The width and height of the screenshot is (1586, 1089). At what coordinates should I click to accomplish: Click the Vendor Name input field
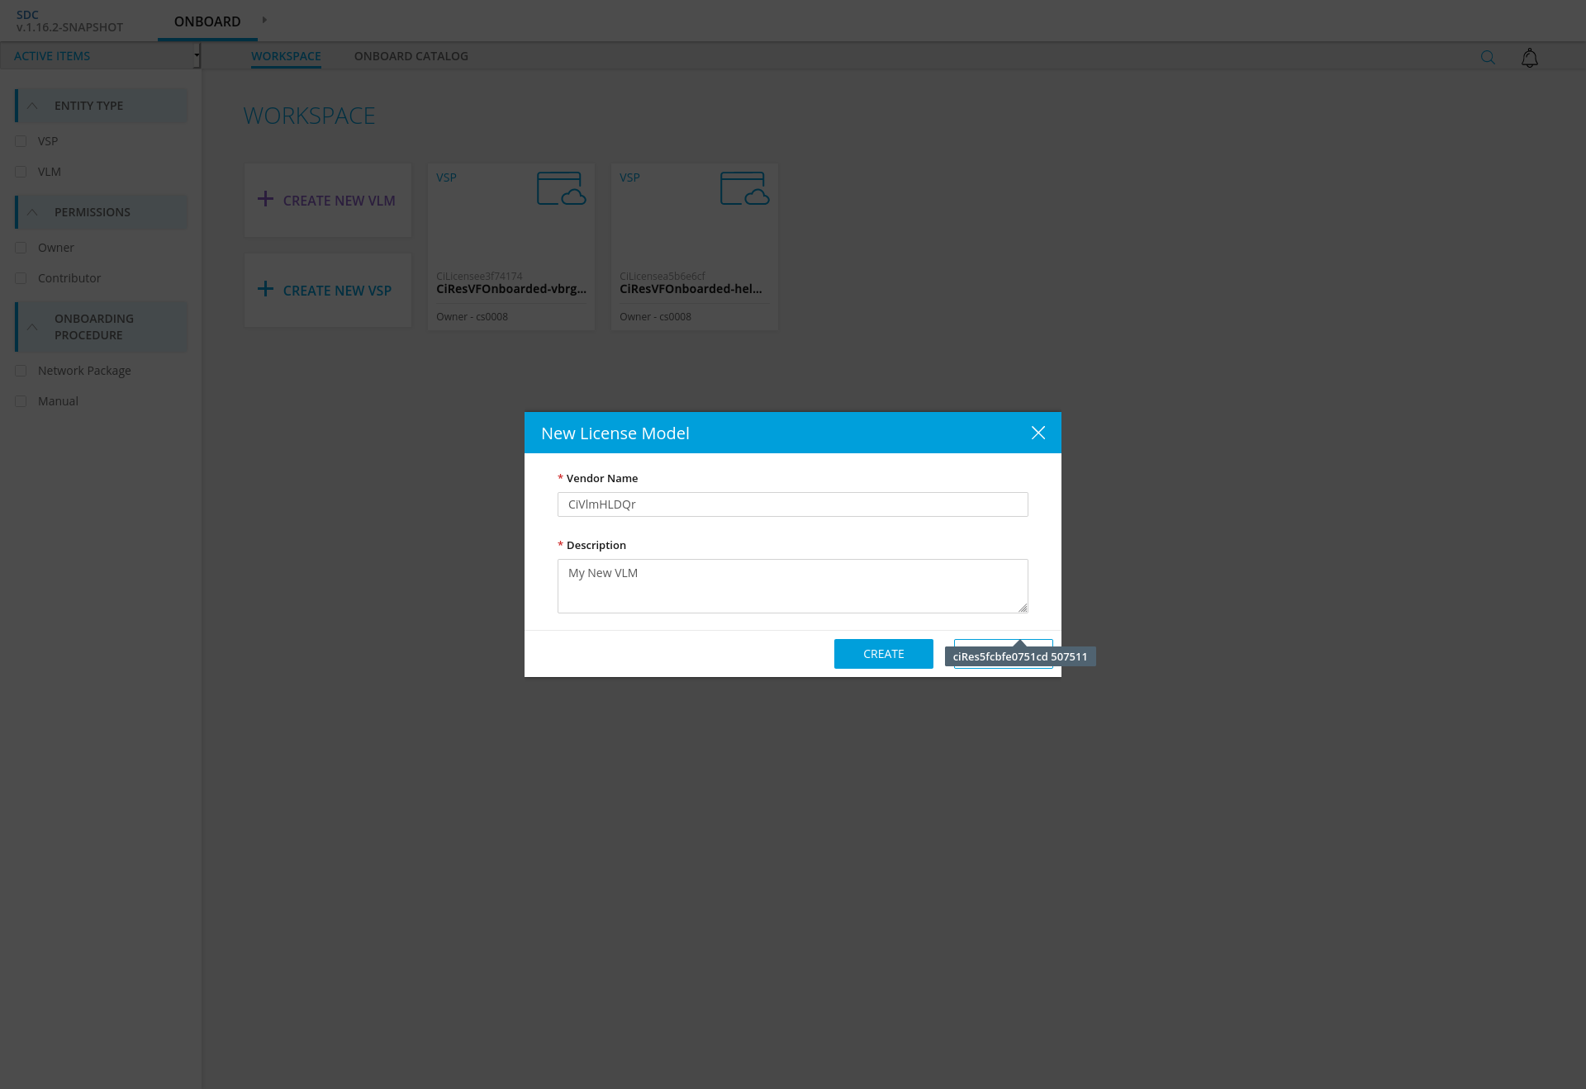point(792,504)
